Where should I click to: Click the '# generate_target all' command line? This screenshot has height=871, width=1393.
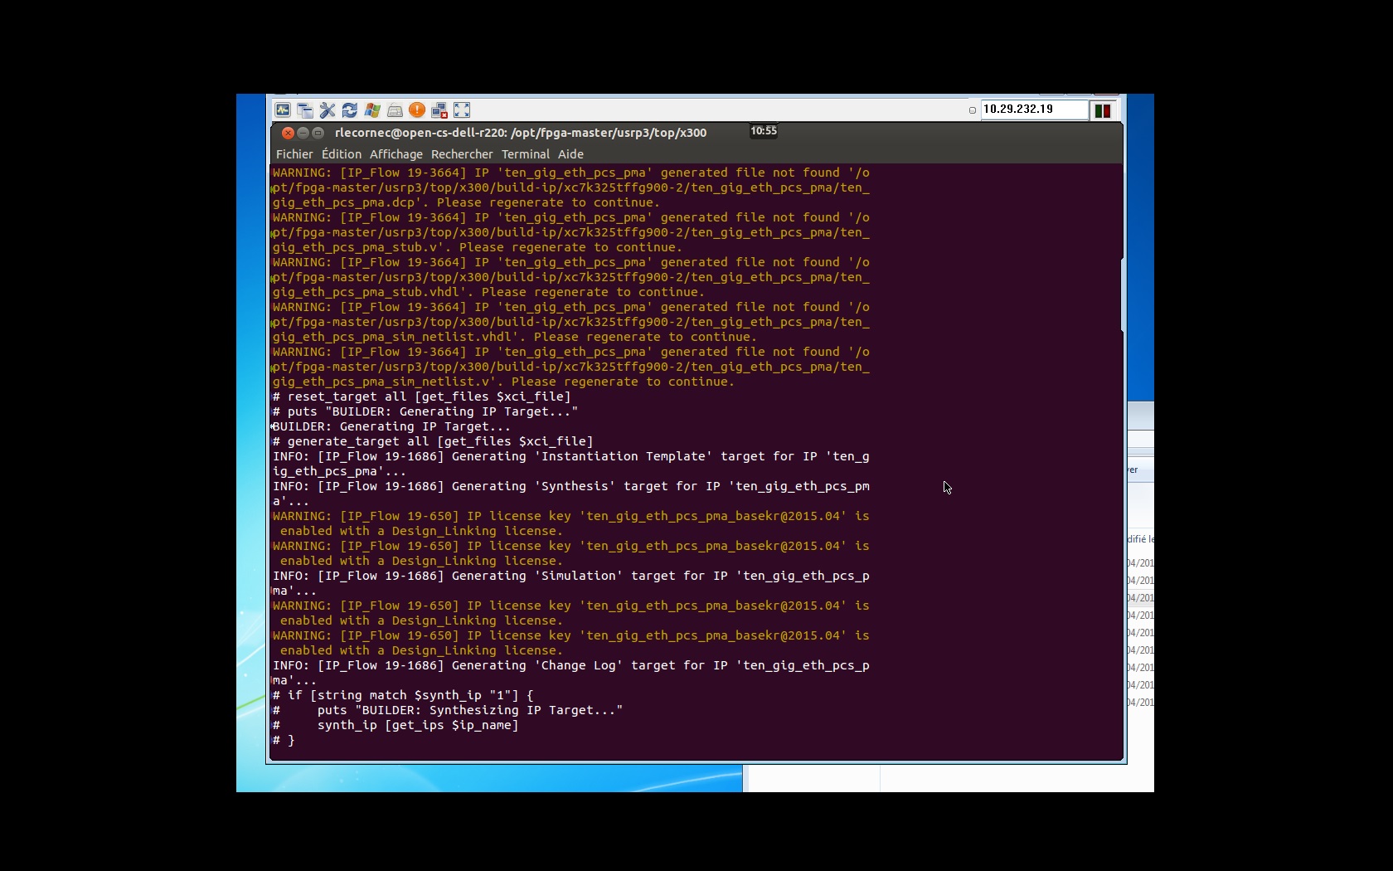point(433,441)
